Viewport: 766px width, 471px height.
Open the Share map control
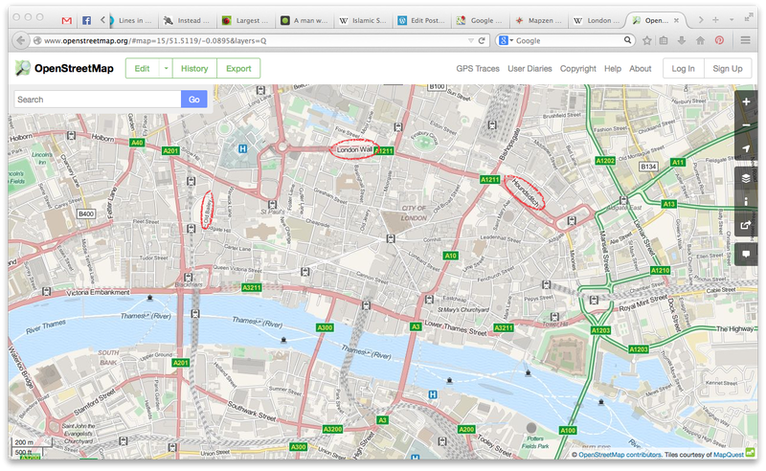[x=746, y=225]
